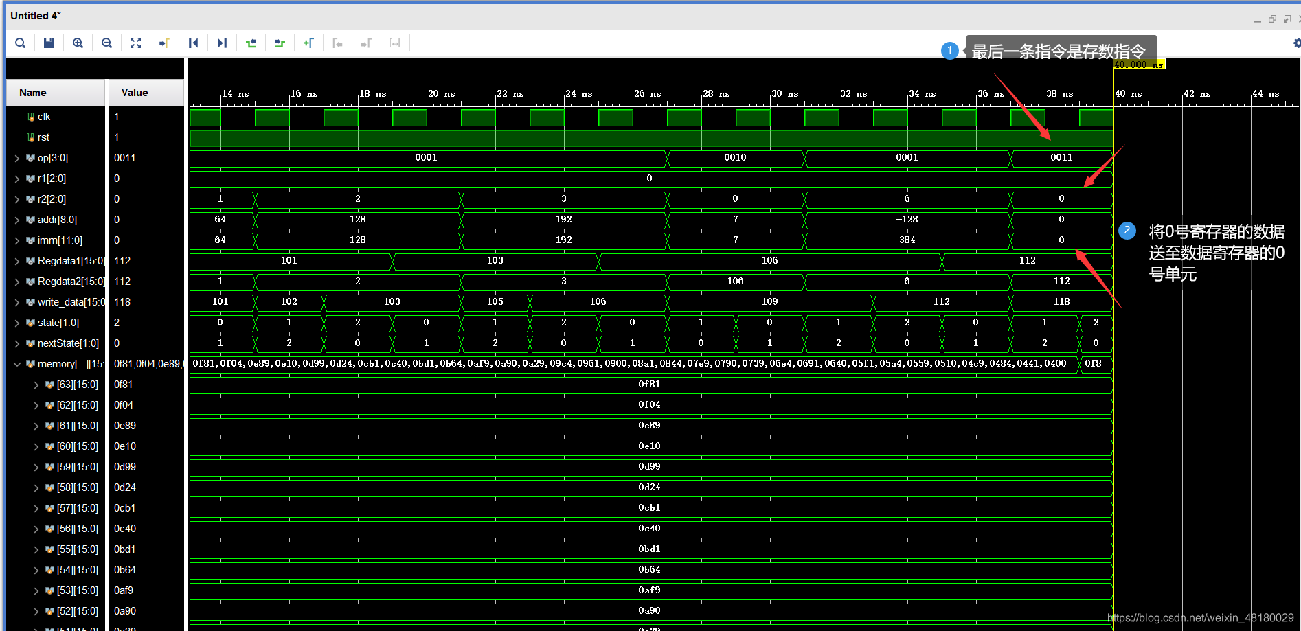Click the Search icon in waveform toolbar

pos(21,43)
